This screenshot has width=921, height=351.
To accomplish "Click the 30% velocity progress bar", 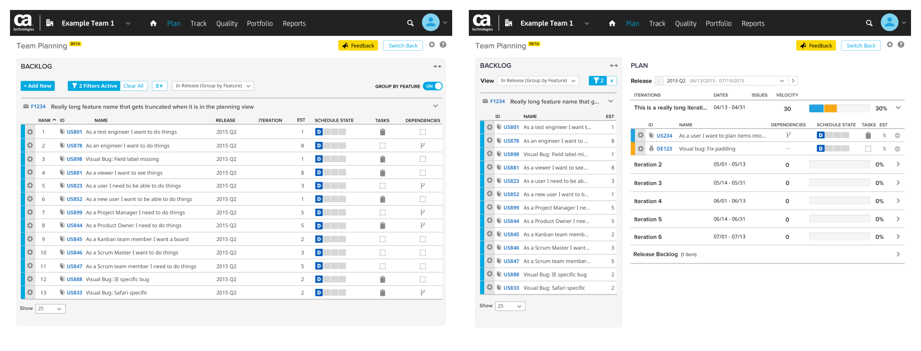I will [x=839, y=109].
